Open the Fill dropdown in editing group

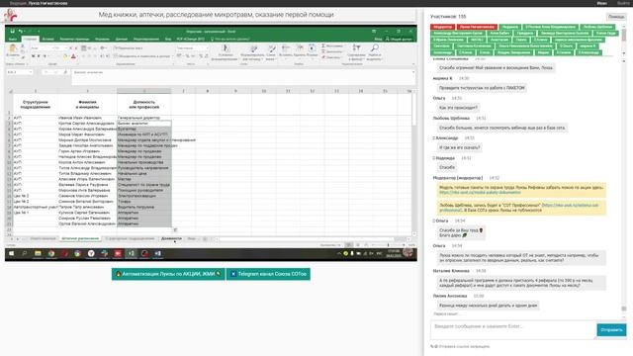[x=333, y=51]
